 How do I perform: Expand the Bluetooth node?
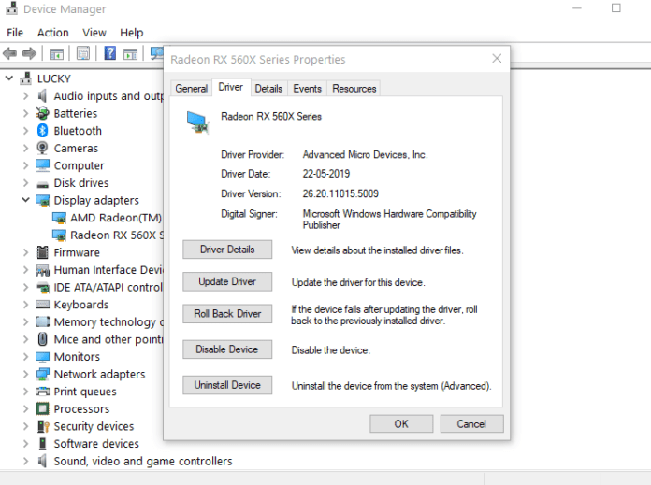coord(26,131)
